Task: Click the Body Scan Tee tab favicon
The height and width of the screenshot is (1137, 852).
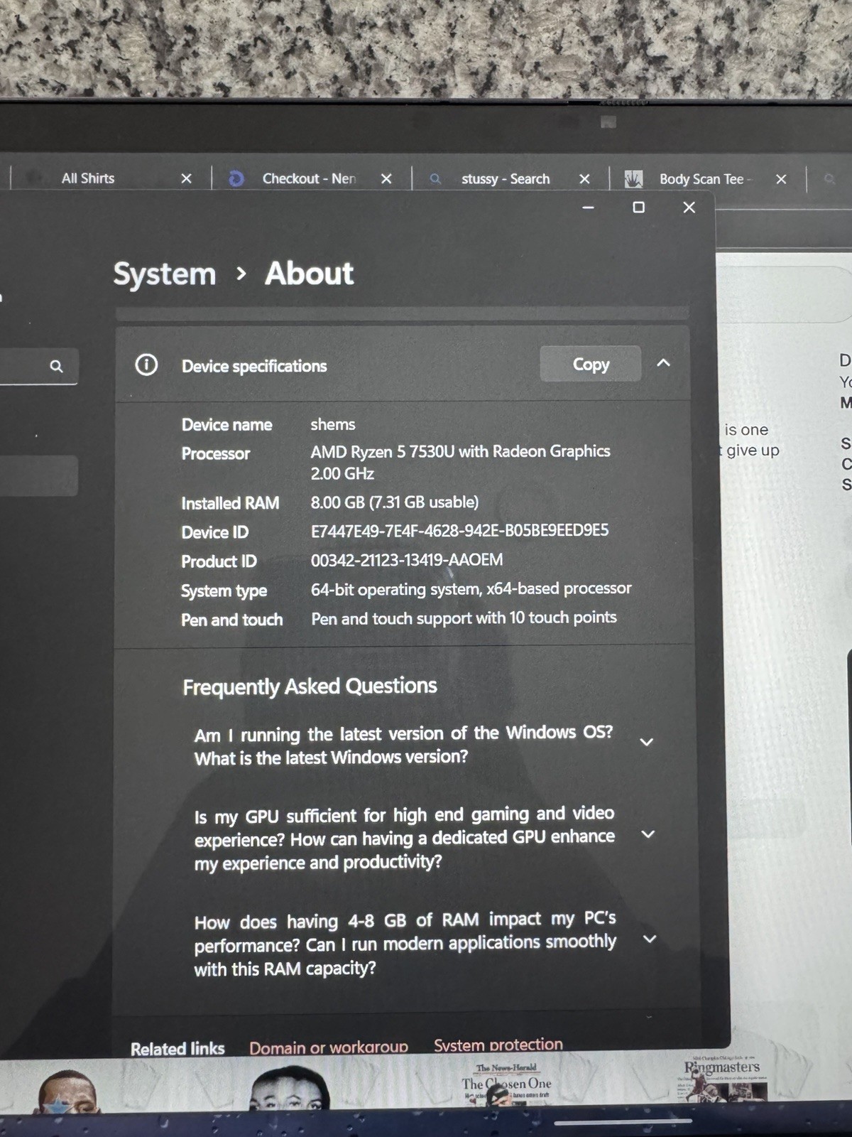Action: coord(633,179)
